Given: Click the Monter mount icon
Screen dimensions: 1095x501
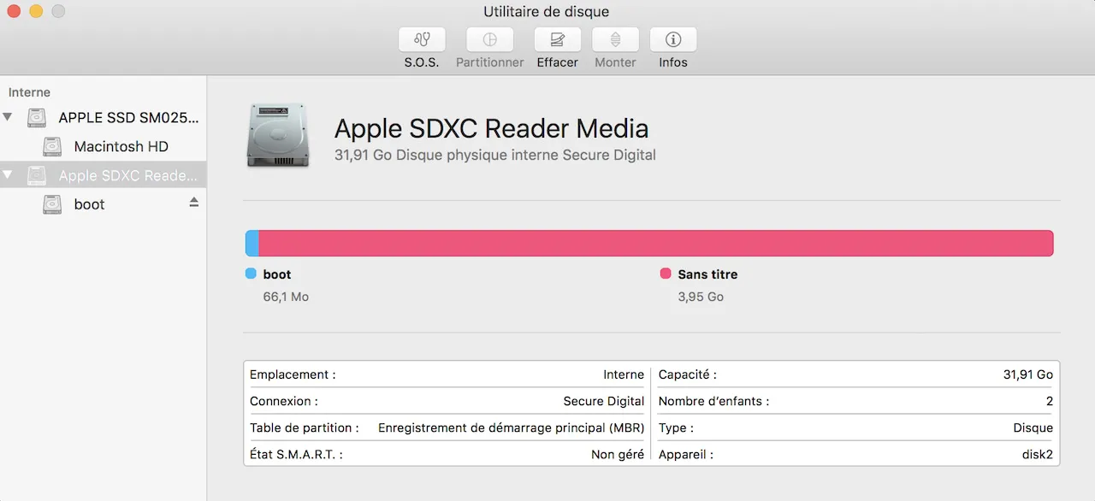Looking at the screenshot, I should click(x=615, y=39).
